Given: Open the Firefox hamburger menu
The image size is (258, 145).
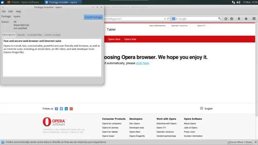Looking at the screenshot, I should coord(254,19).
